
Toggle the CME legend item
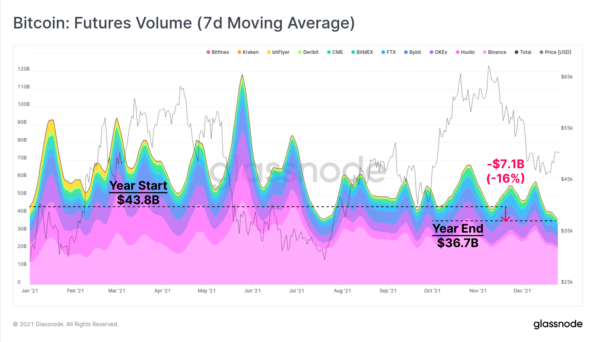click(x=335, y=52)
